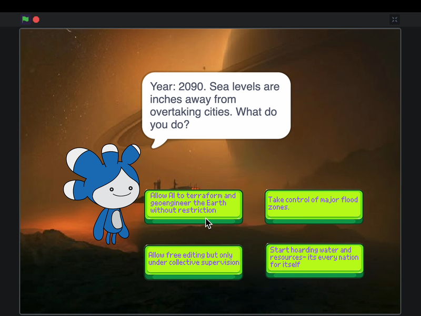Pick 'Allow free editing but only under collective supervision'
421x316 pixels.
(x=194, y=262)
